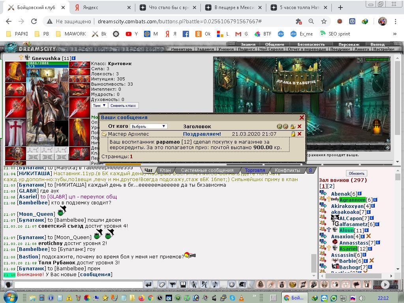Click the chat filter funnel icon

click(172, 285)
